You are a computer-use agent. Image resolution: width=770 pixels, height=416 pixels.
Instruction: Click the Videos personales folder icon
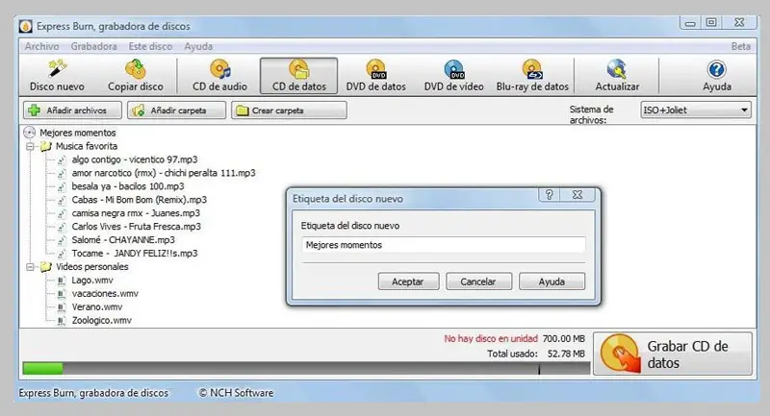pyautogui.click(x=45, y=266)
